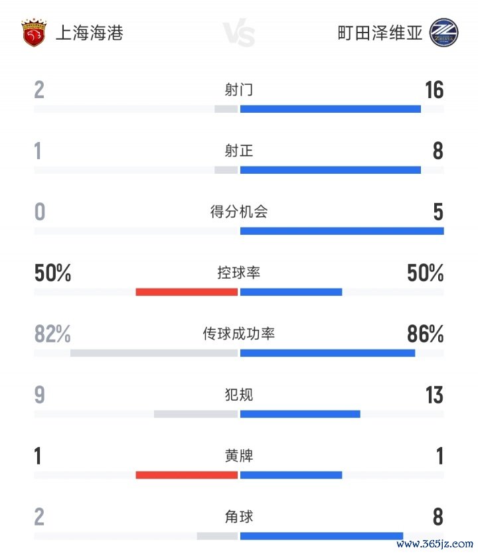Click the number 16 shots value
This screenshot has width=478, height=554.
click(x=434, y=90)
